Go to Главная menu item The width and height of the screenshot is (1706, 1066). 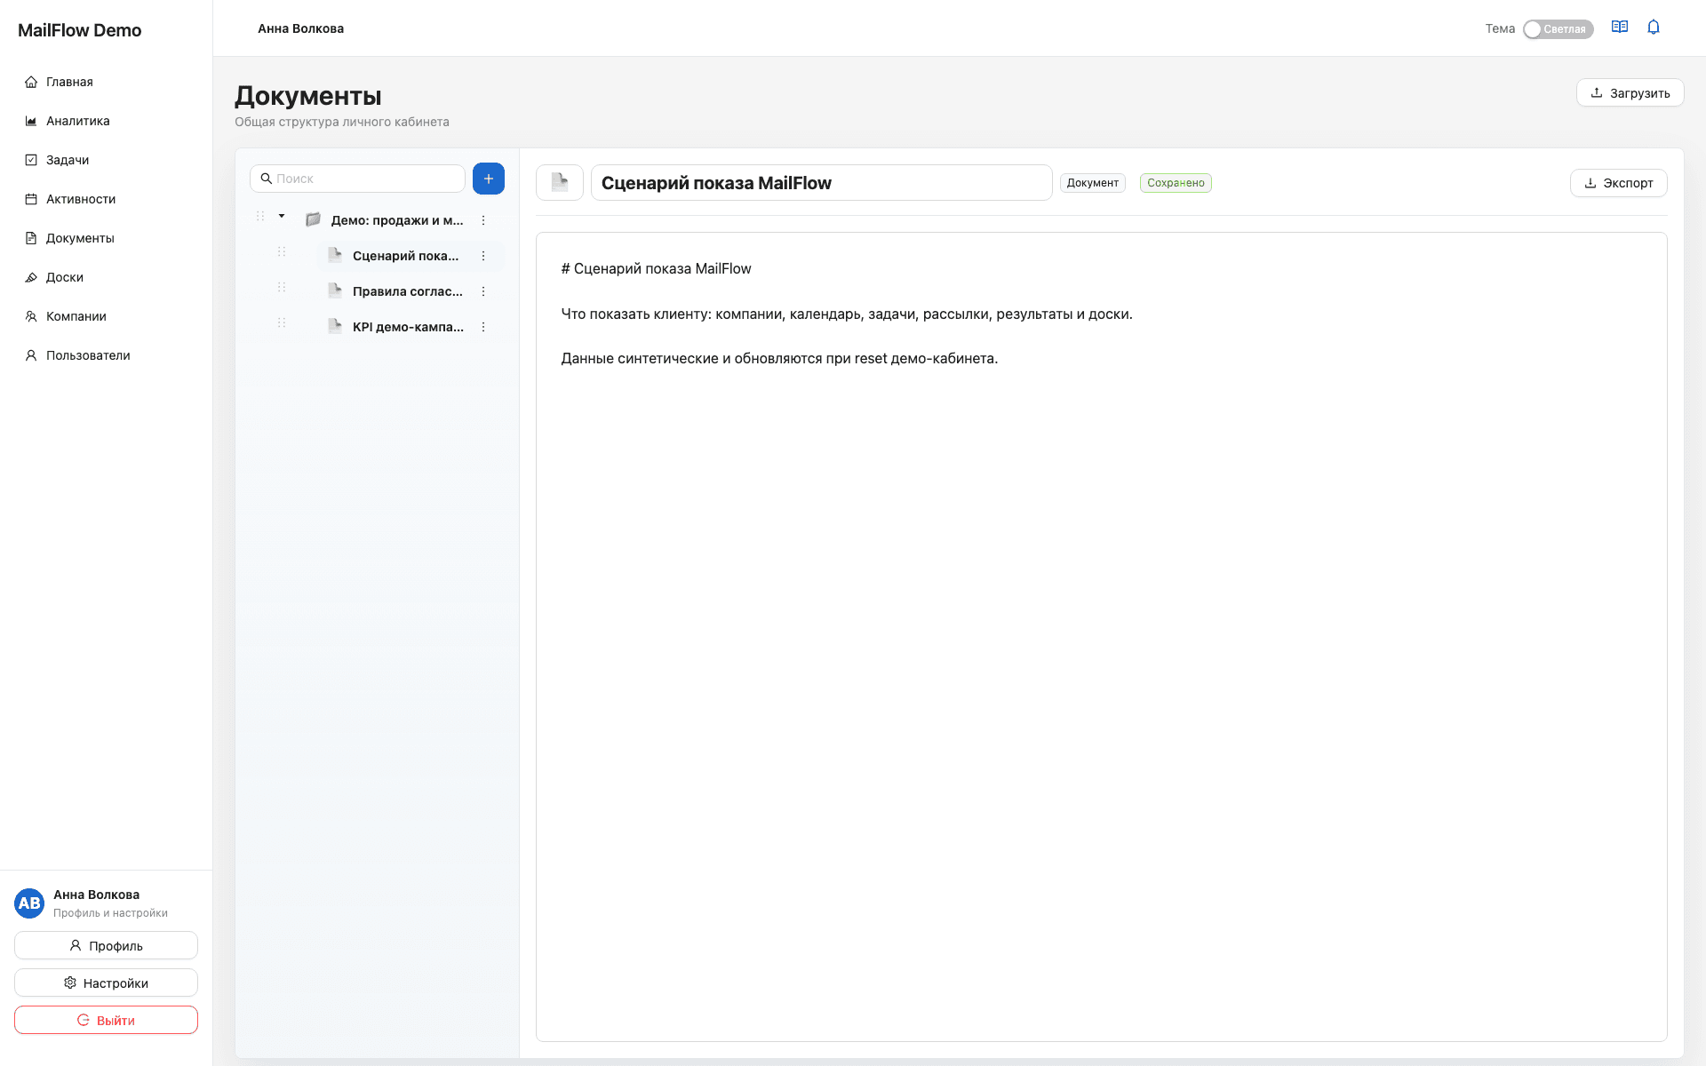106,82
